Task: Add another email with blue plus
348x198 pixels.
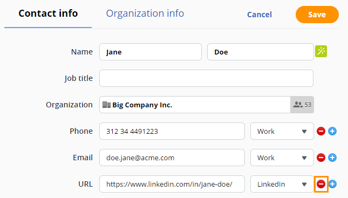Action: pos(332,158)
